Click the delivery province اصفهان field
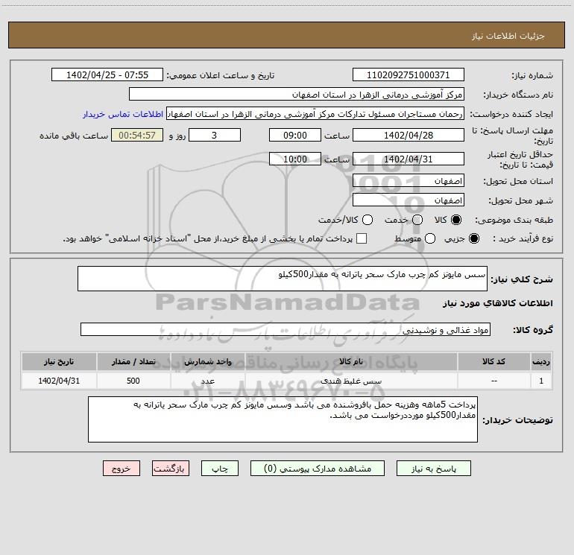This screenshot has width=574, height=555. [x=409, y=181]
